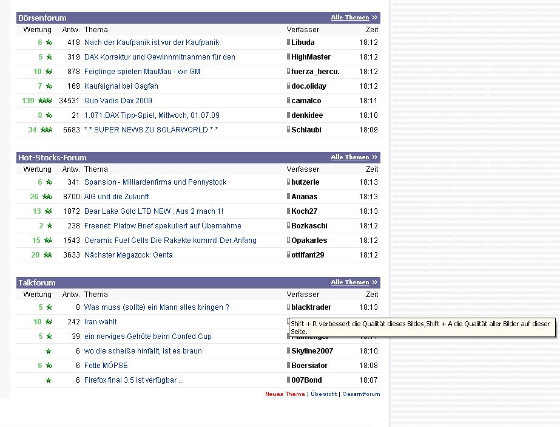
Task: Open author profile camalco
Action: pyautogui.click(x=306, y=101)
